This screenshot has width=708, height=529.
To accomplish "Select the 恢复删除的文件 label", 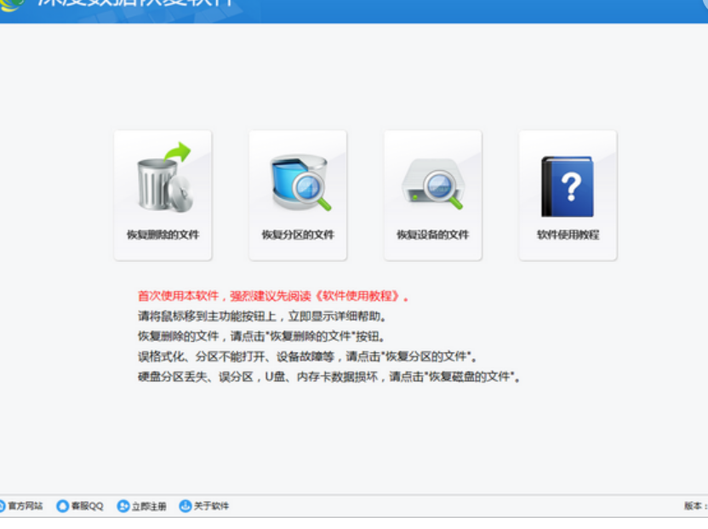I will pyautogui.click(x=163, y=235).
